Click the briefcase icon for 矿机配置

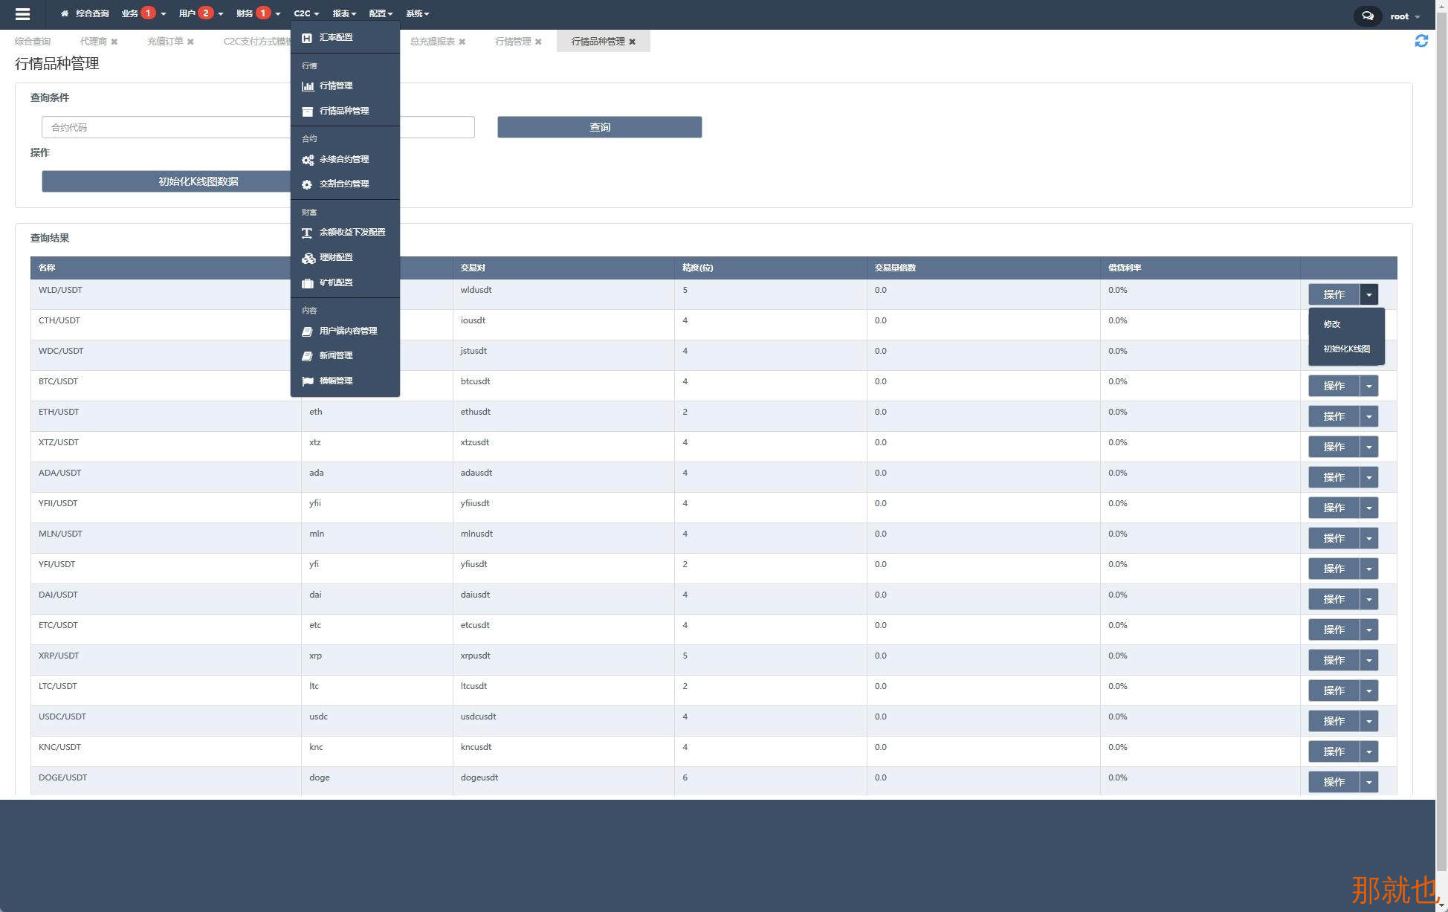pos(307,283)
